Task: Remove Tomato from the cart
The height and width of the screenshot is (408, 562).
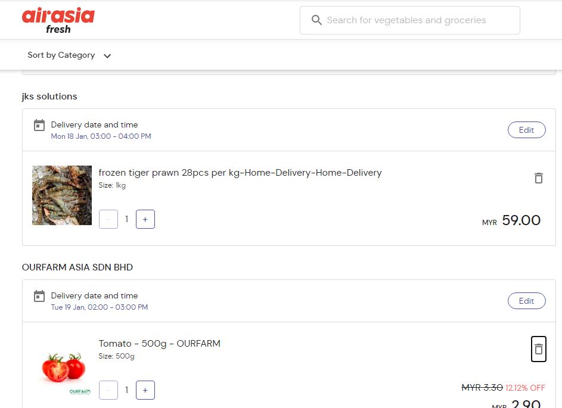Action: pyautogui.click(x=538, y=349)
